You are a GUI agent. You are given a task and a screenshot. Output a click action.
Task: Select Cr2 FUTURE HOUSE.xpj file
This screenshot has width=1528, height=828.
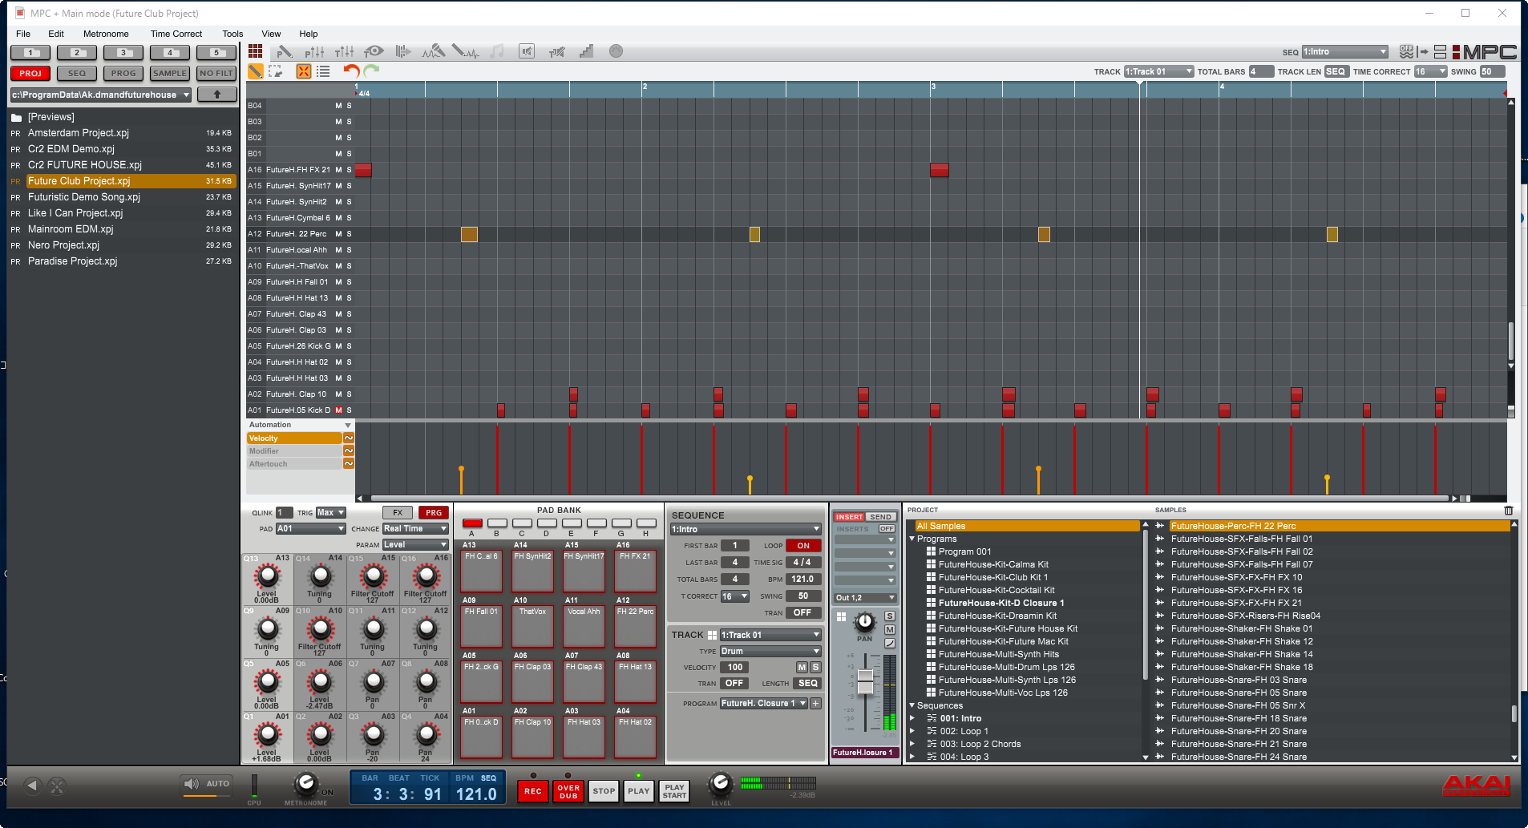[x=84, y=165]
